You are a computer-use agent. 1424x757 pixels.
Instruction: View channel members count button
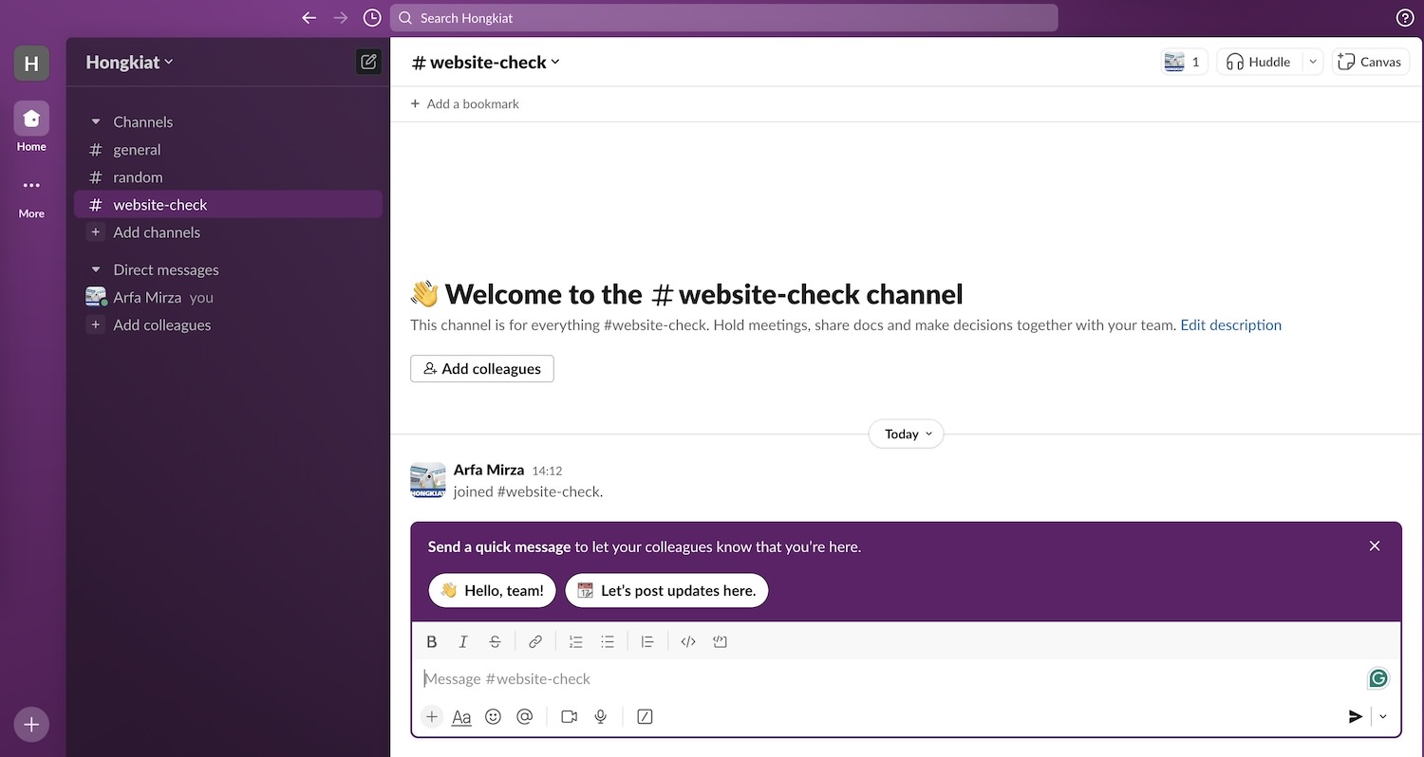tap(1184, 62)
